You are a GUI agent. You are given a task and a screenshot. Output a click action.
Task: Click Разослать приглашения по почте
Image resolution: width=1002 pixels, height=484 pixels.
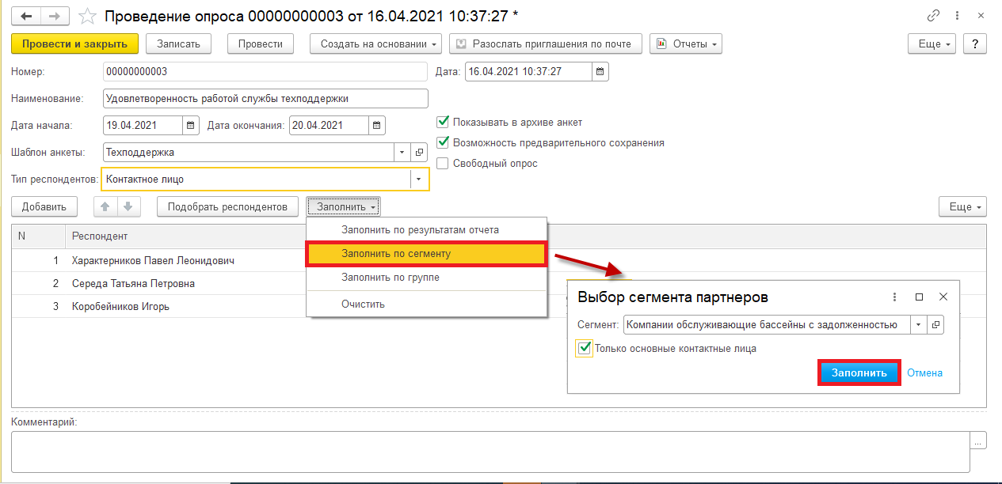(x=545, y=43)
